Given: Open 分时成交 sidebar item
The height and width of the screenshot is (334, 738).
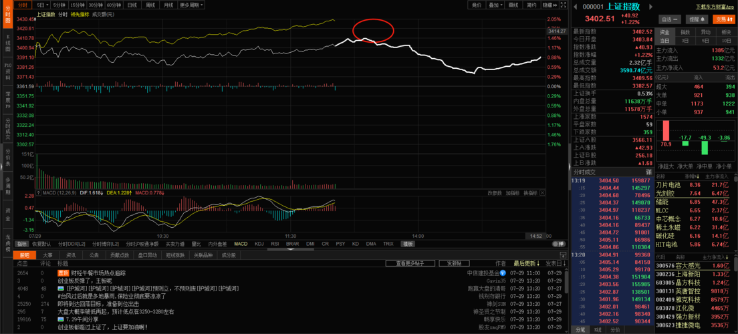Looking at the screenshot, I should click(x=7, y=128).
